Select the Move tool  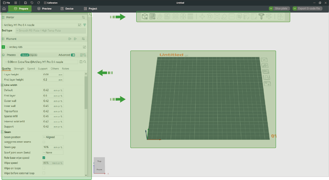202,17
